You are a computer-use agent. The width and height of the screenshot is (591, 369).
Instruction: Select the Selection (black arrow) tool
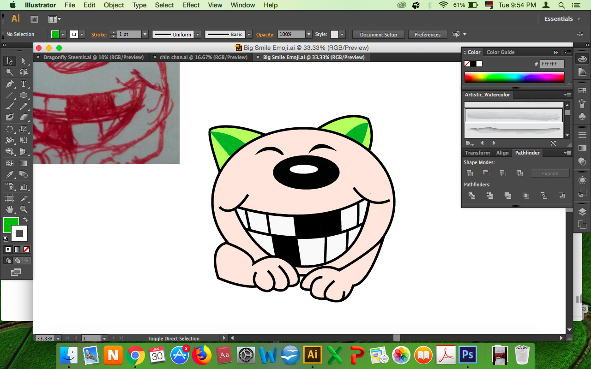click(x=10, y=61)
